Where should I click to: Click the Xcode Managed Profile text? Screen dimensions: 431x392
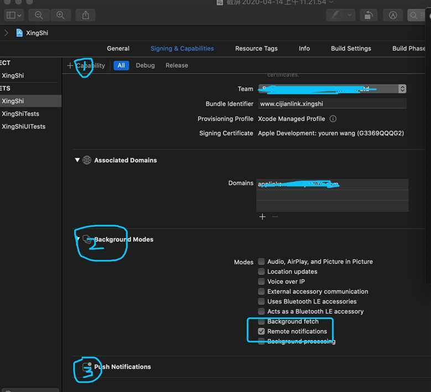click(292, 119)
